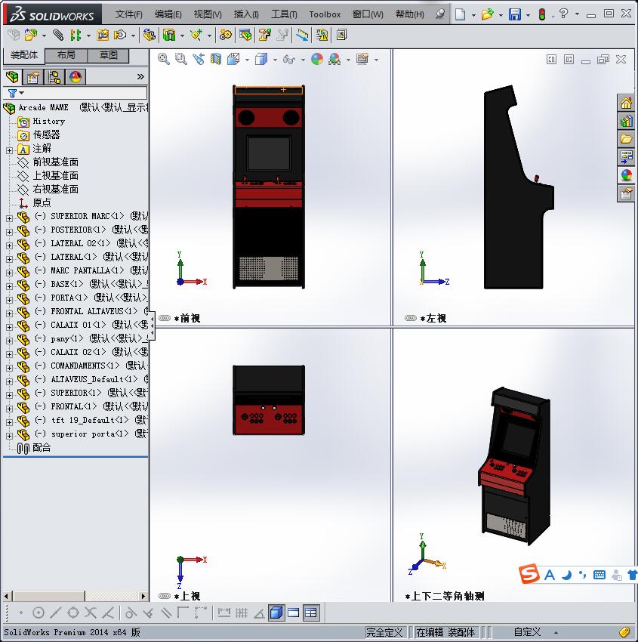
Task: Click the New document button
Action: click(x=461, y=14)
